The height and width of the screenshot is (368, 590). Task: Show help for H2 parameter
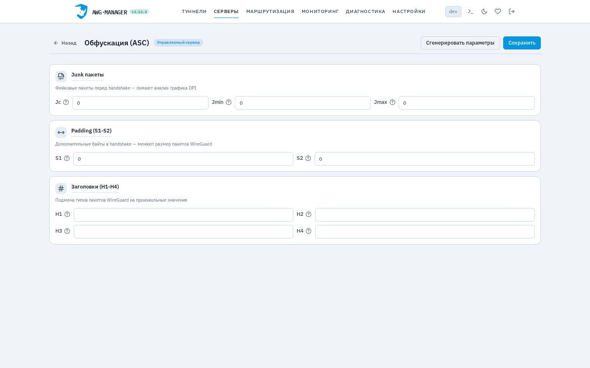pos(309,214)
